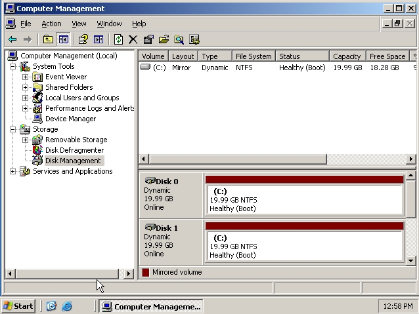
Task: Click the disk settings toolbar icon with gear
Action: pos(194,39)
